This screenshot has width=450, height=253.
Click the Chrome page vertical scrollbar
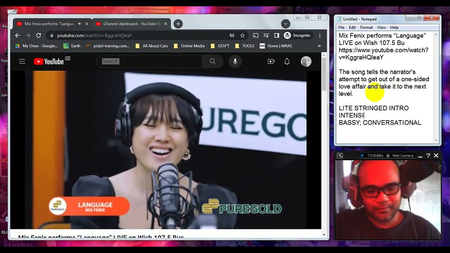point(324,74)
